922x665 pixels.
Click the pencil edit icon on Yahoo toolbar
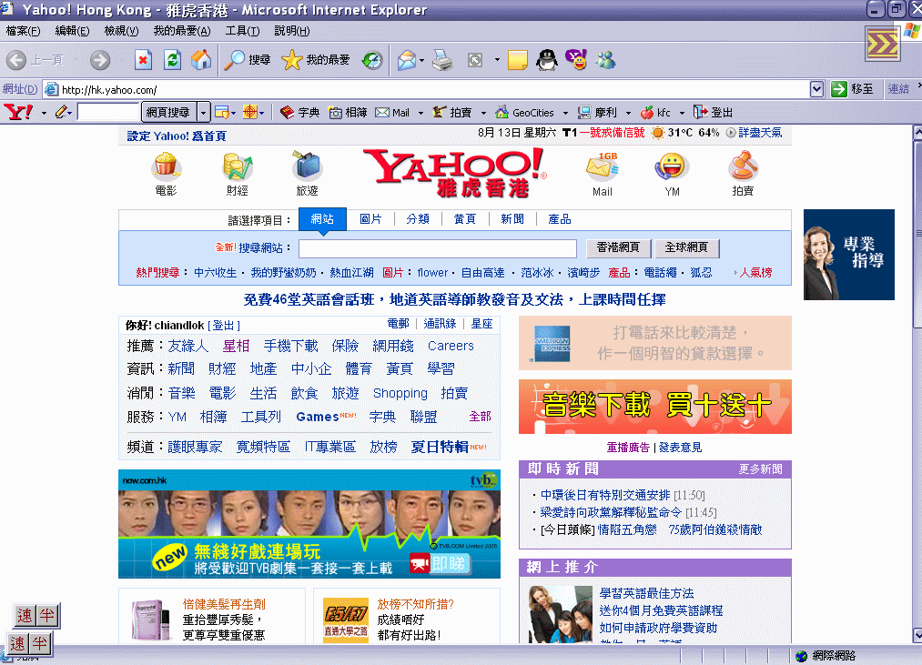pos(62,112)
